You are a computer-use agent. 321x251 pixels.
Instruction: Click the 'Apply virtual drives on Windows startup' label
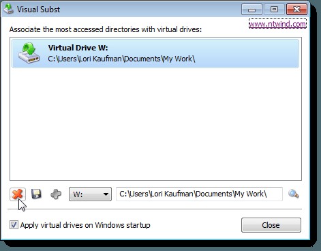click(85, 225)
